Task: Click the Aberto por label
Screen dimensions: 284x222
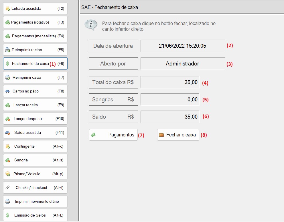Action: point(113,63)
